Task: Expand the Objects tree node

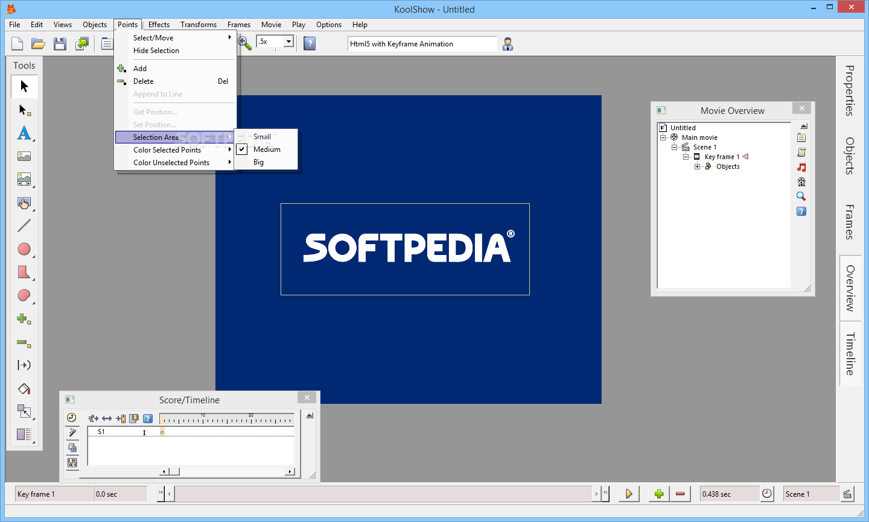Action: [x=697, y=166]
